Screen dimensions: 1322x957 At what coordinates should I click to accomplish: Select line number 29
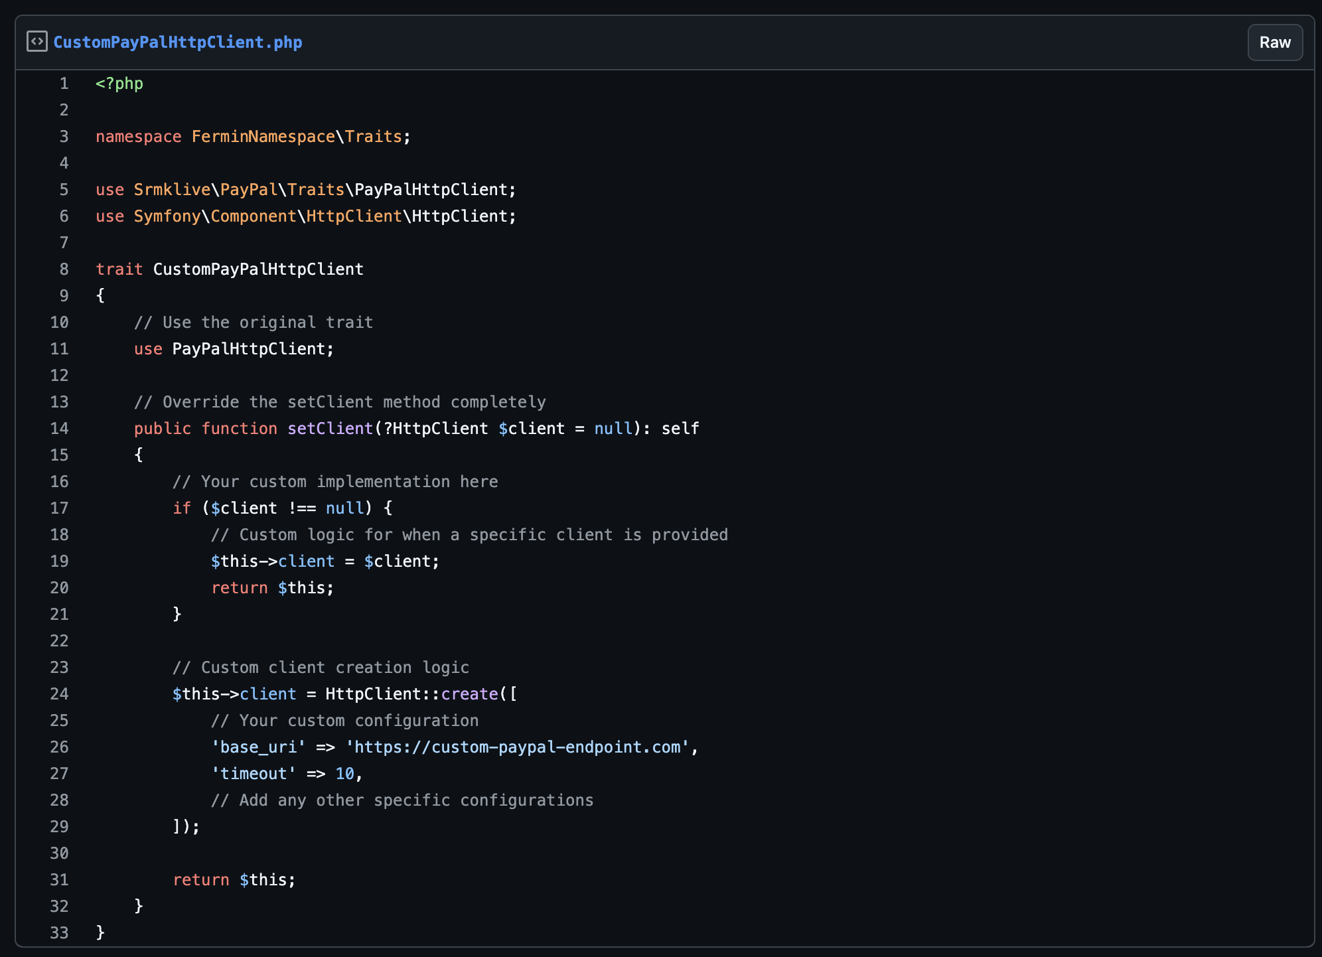click(60, 827)
